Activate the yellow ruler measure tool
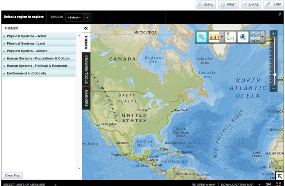The height and width of the screenshot is (186, 285). tap(214, 37)
